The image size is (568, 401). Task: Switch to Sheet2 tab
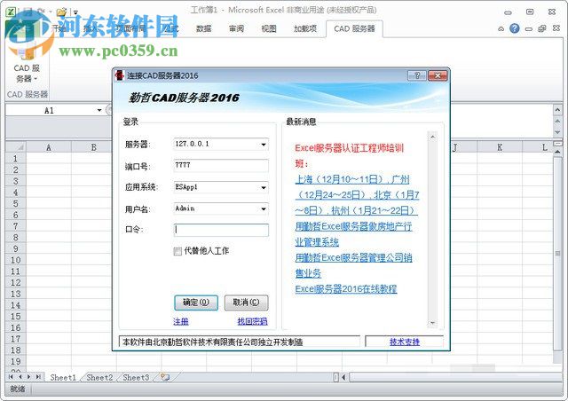click(x=99, y=377)
